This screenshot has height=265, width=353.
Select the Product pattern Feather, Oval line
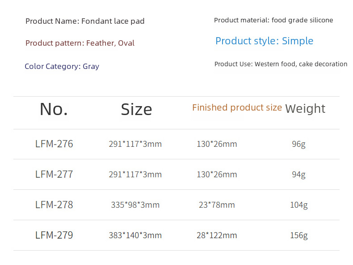(80, 43)
